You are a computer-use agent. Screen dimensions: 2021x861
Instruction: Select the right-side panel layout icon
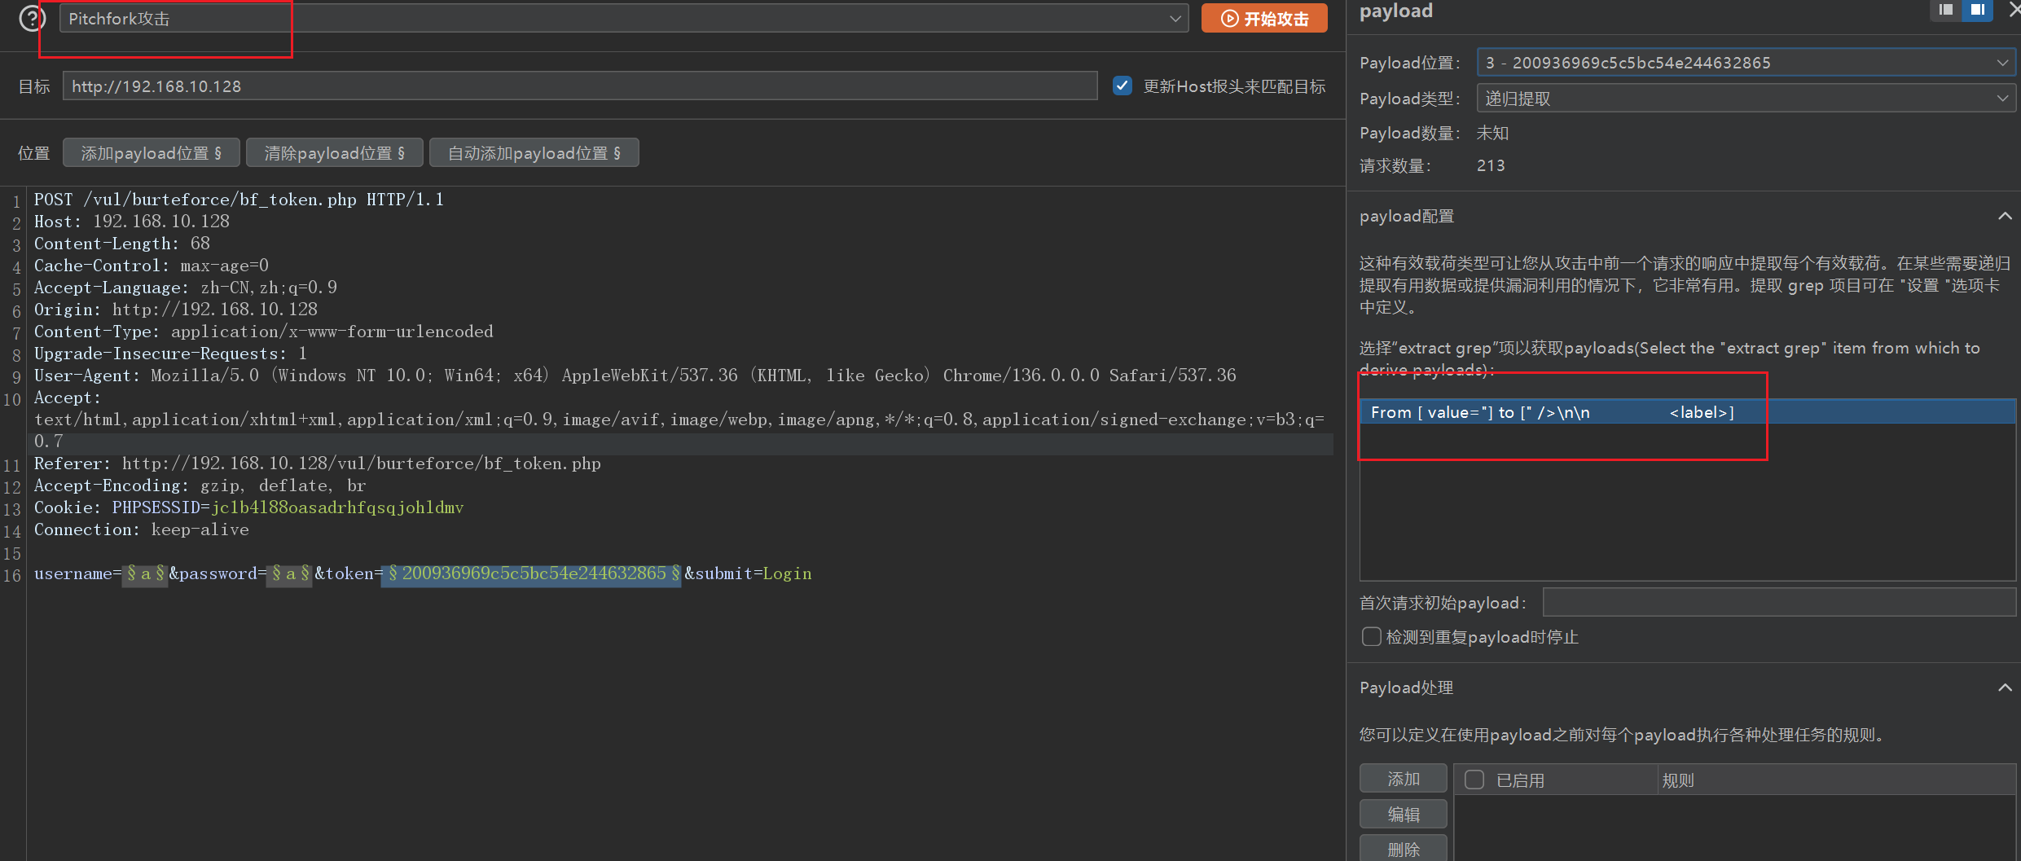click(1977, 10)
